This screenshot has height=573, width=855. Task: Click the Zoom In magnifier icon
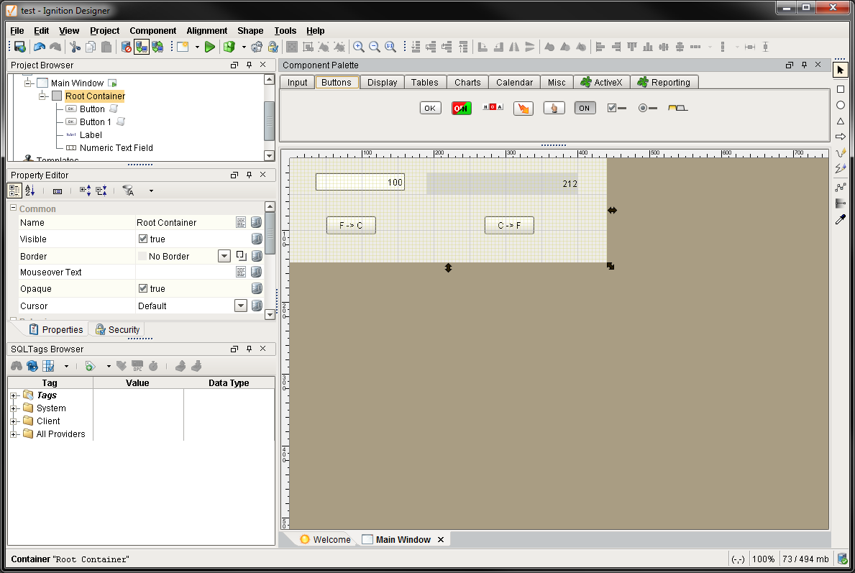[x=358, y=47]
